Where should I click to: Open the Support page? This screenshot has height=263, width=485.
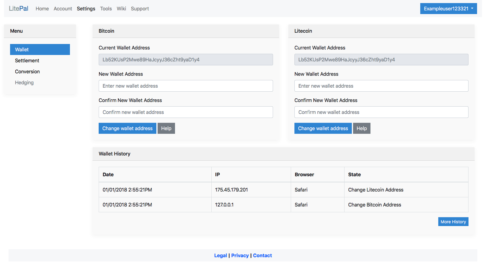140,9
